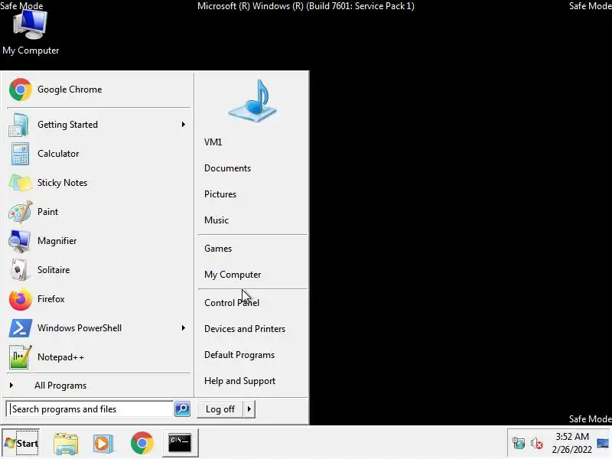Open Default Programs
Screen dimensions: 612x459
239,355
